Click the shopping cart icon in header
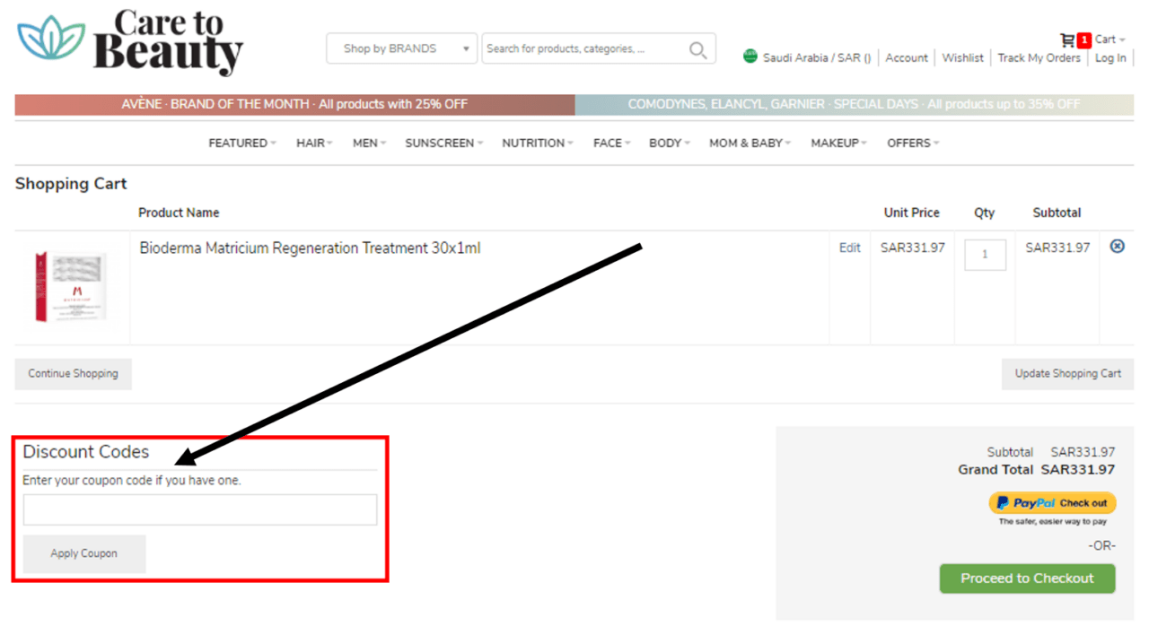 1067,39
